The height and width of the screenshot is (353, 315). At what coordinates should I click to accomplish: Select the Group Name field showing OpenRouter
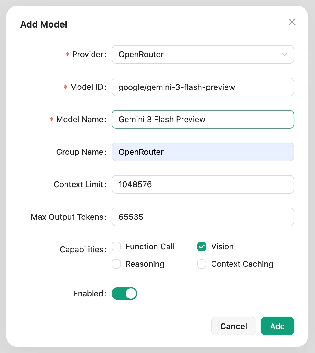click(203, 152)
